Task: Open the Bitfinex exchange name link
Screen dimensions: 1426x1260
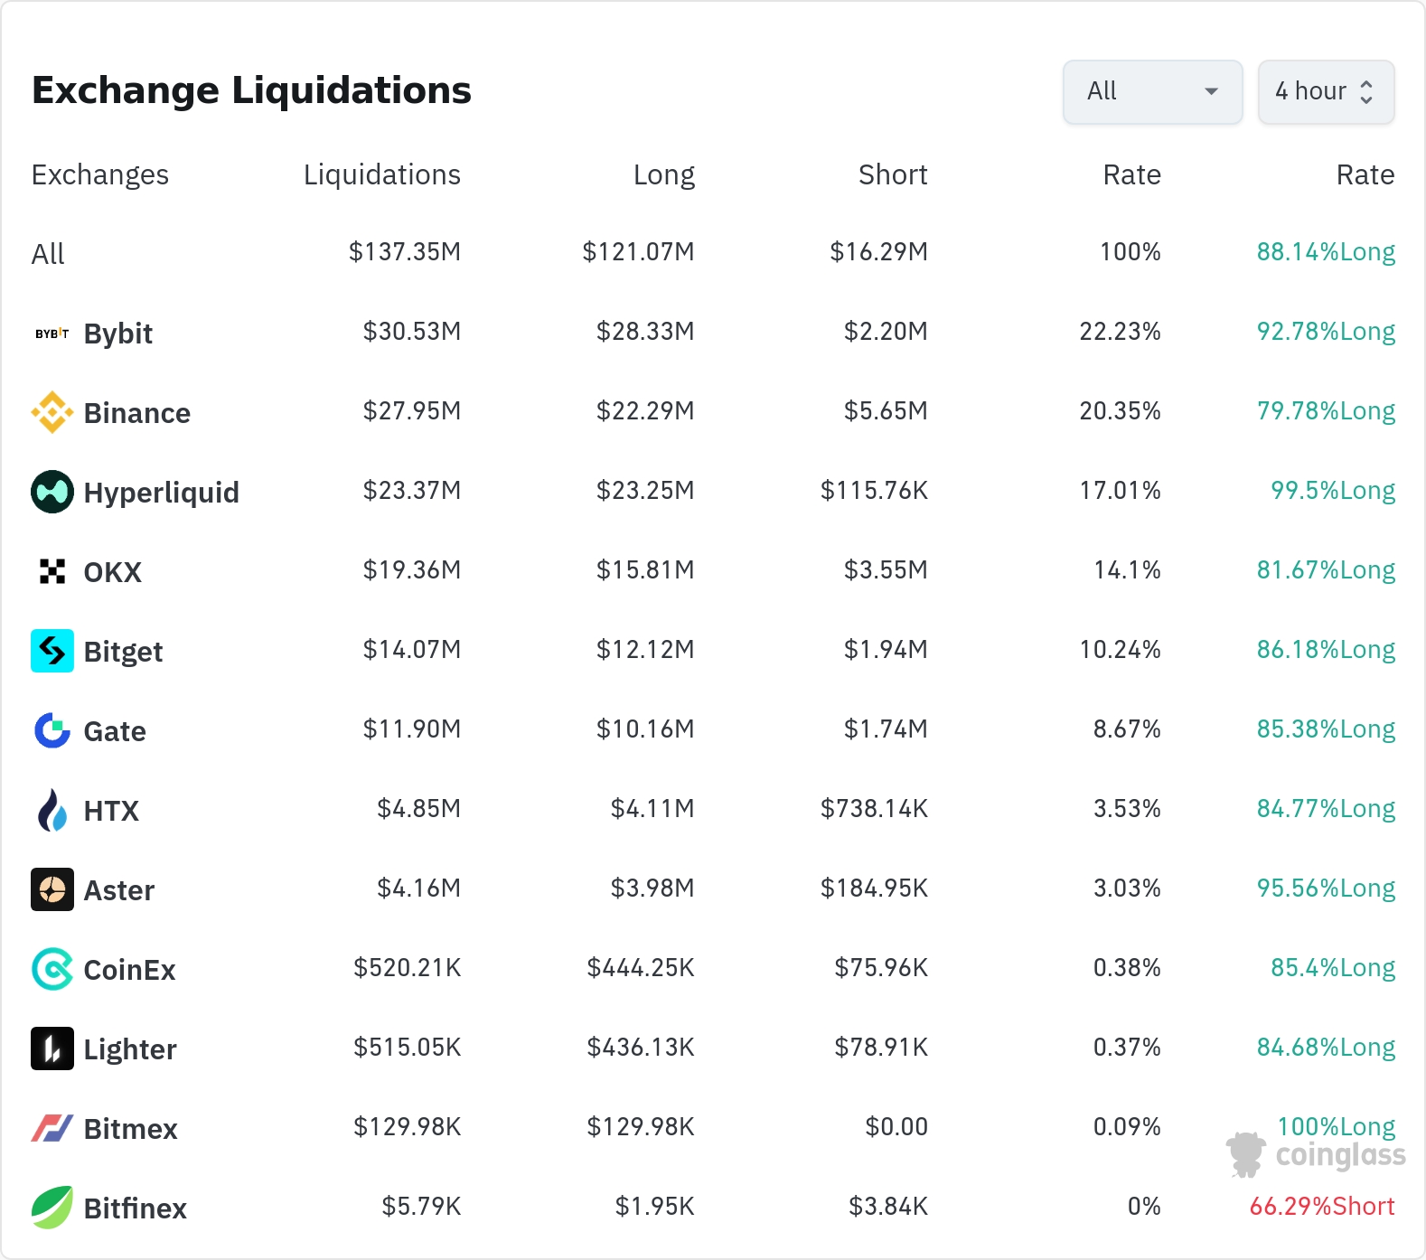Action: point(135,1208)
